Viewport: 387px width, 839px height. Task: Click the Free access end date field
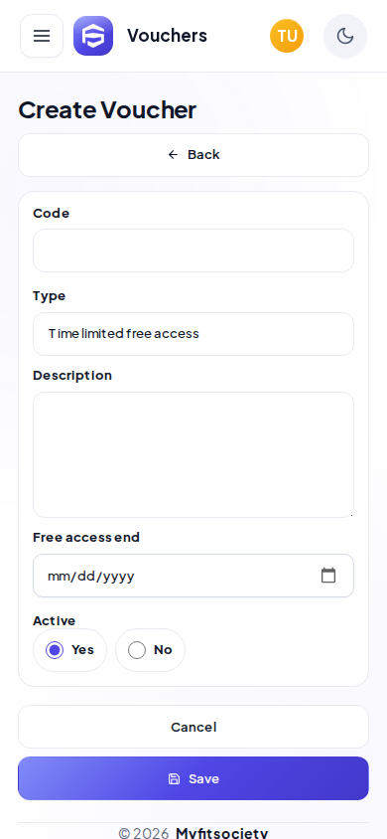pyautogui.click(x=193, y=576)
